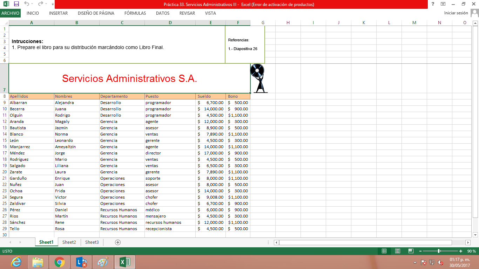The image size is (479, 269).
Task: Open Excel Help question mark icon
Action: pos(433,4)
